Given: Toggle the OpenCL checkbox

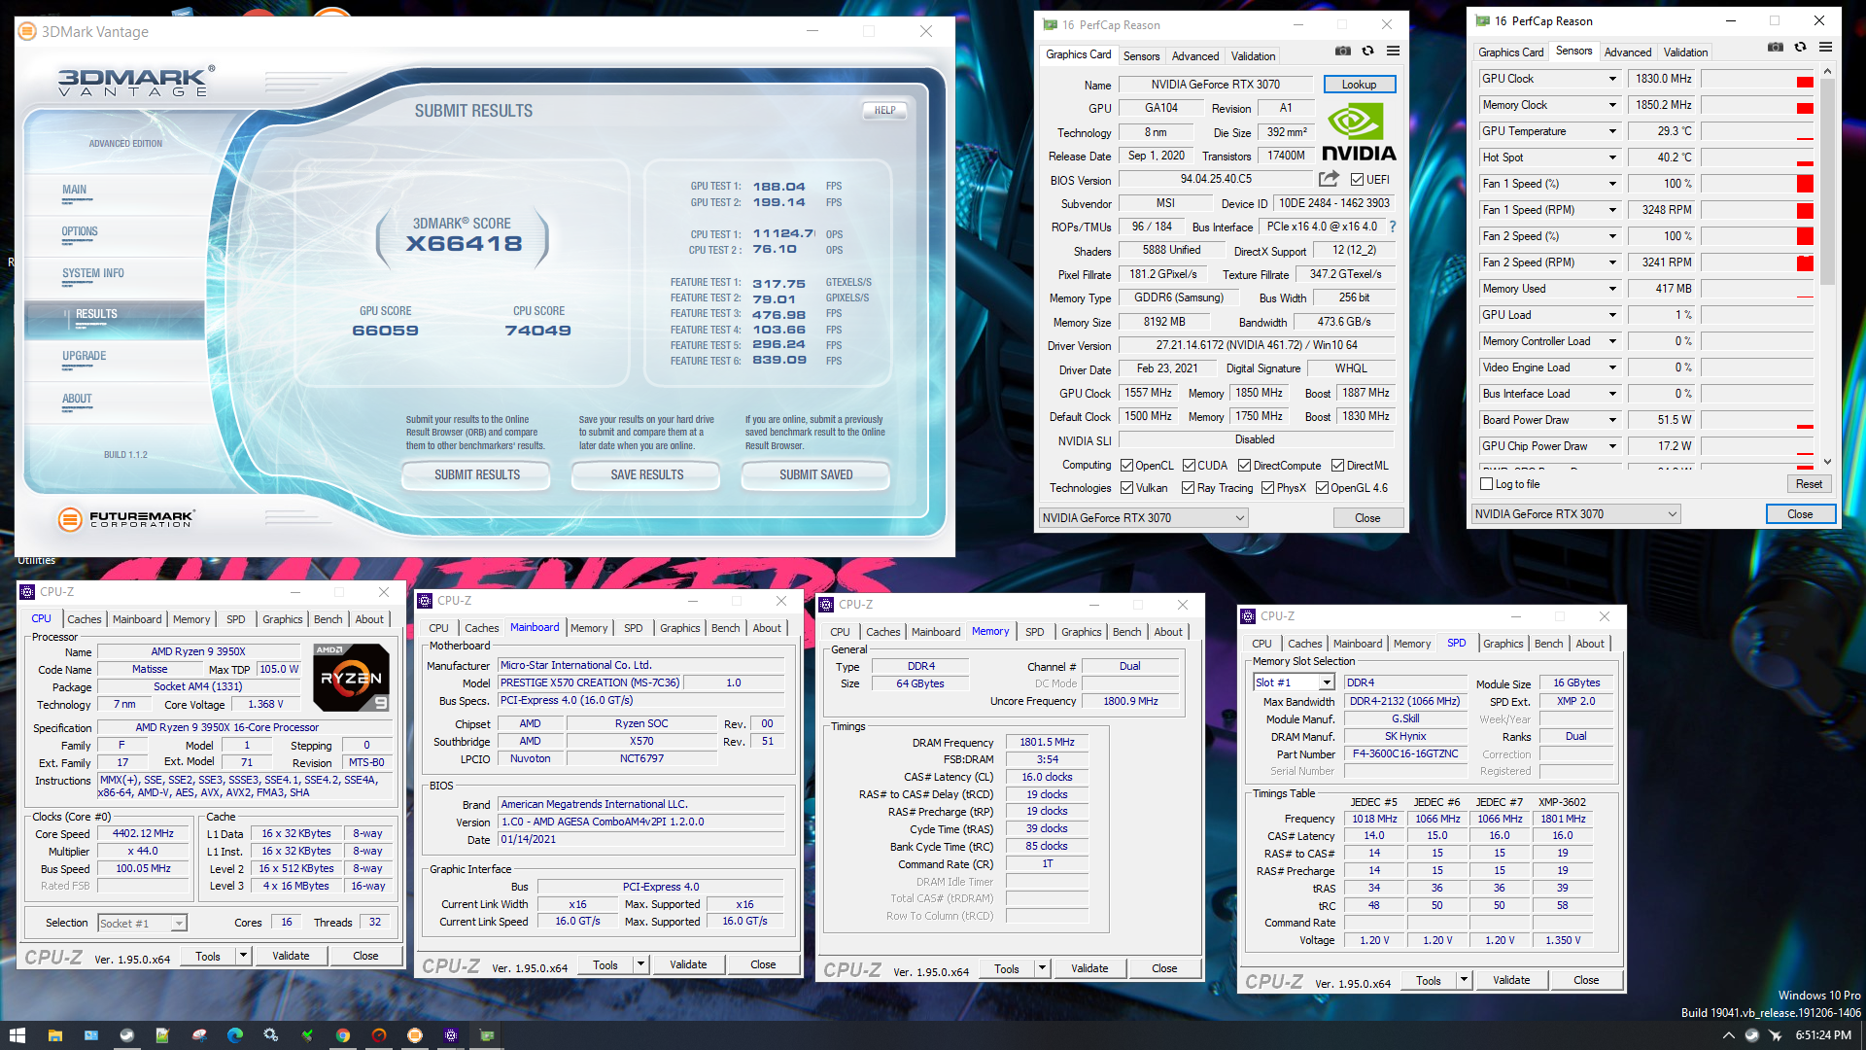Looking at the screenshot, I should tap(1126, 466).
